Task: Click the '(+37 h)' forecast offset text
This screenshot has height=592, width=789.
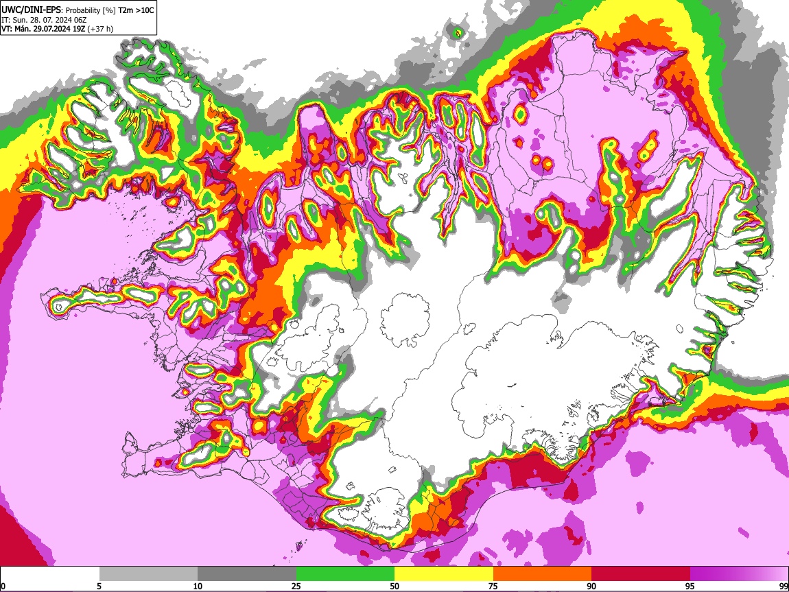Action: click(x=100, y=29)
